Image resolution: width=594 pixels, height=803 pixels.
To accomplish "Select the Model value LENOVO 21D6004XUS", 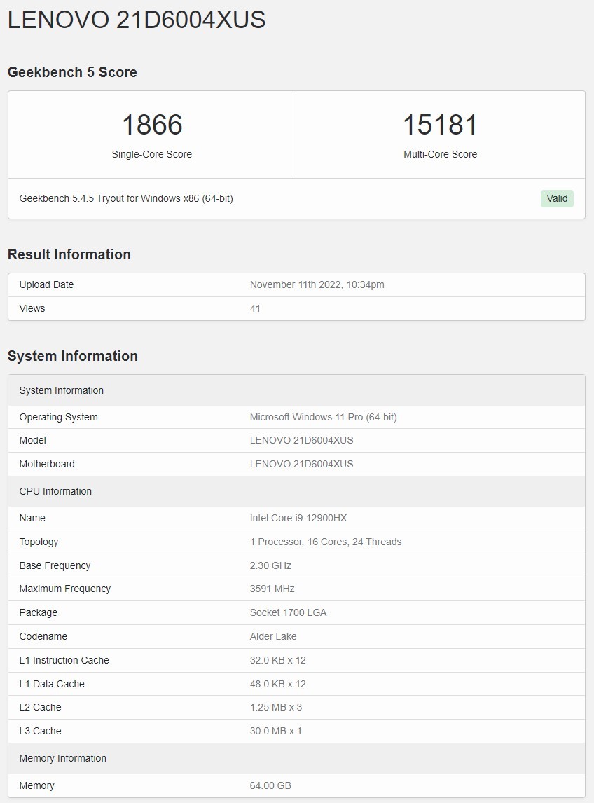I will point(302,440).
